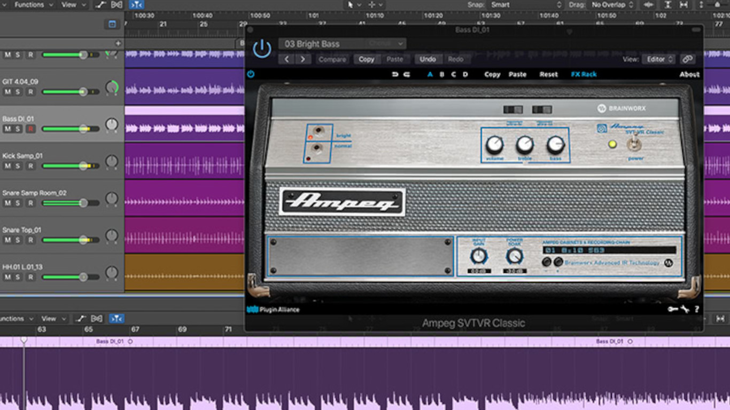Click the Plugin Alliance logo
Screen dimensions: 730x410
click(x=273, y=309)
